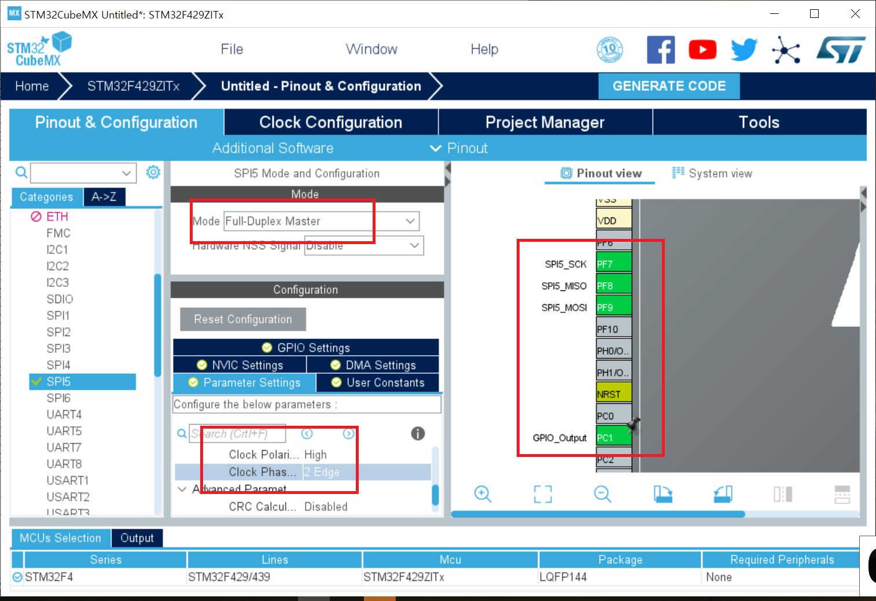Switch categories list to A->Z
The image size is (876, 601).
point(104,197)
